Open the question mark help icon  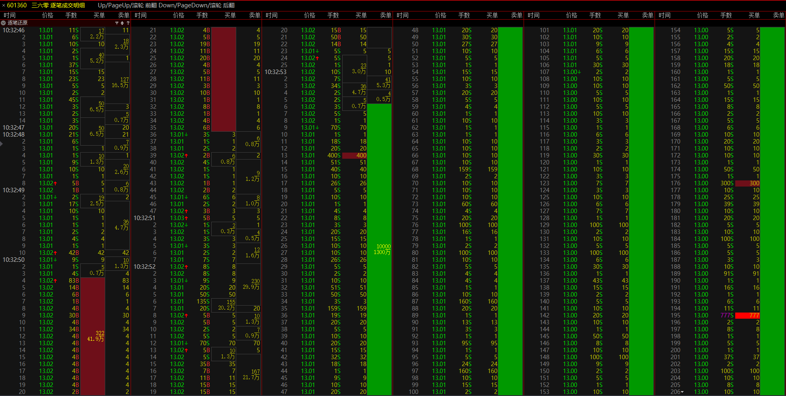[x=128, y=23]
